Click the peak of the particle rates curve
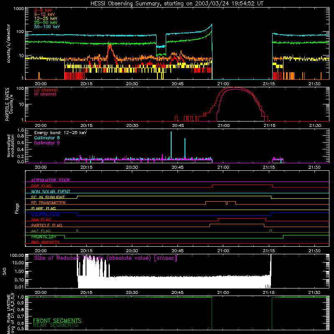The width and height of the screenshot is (334, 334). pyautogui.click(x=234, y=88)
